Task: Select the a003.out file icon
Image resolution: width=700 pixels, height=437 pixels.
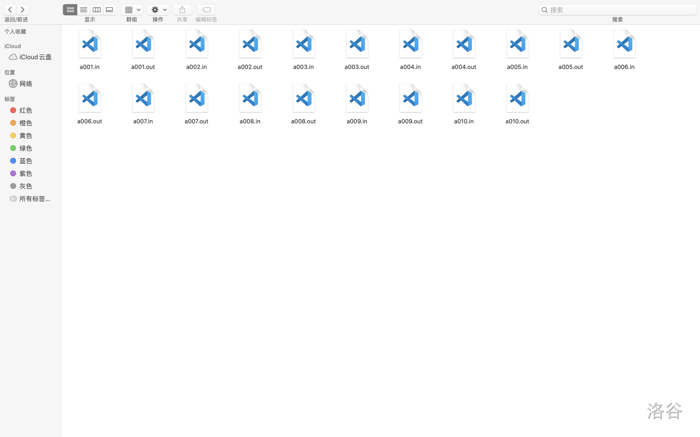Action: coord(357,44)
